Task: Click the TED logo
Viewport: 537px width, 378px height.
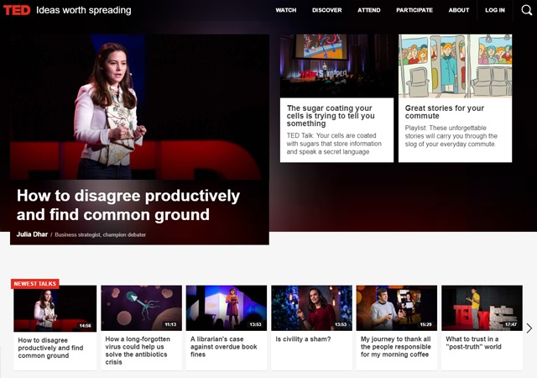Action: pos(17,10)
